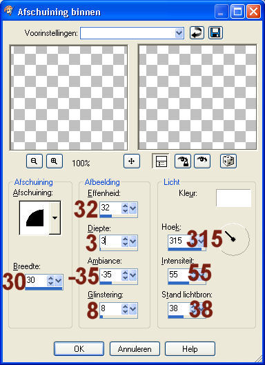Click the OK button

[79, 348]
